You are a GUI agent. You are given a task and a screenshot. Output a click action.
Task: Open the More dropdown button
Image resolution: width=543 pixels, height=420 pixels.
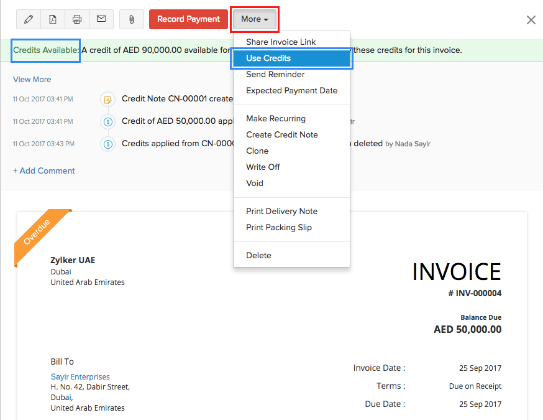255,19
